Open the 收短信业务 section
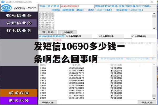 click(19, 15)
